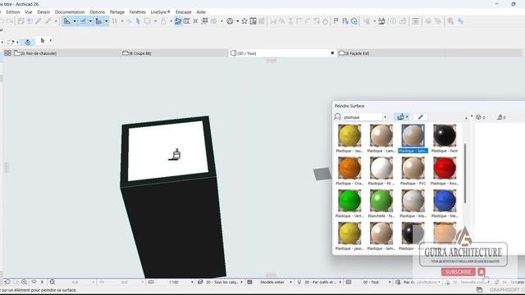
Task: Toggle the ruler measure icon
Action: click(x=98, y=21)
